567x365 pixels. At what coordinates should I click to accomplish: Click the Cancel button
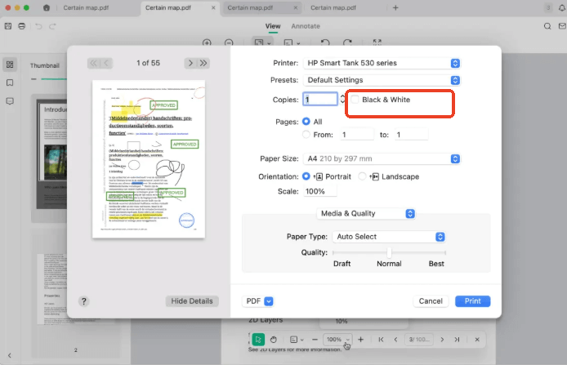point(431,301)
